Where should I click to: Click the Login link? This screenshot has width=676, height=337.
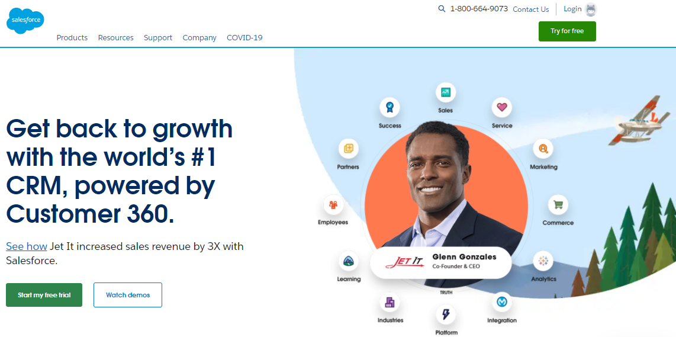(572, 9)
